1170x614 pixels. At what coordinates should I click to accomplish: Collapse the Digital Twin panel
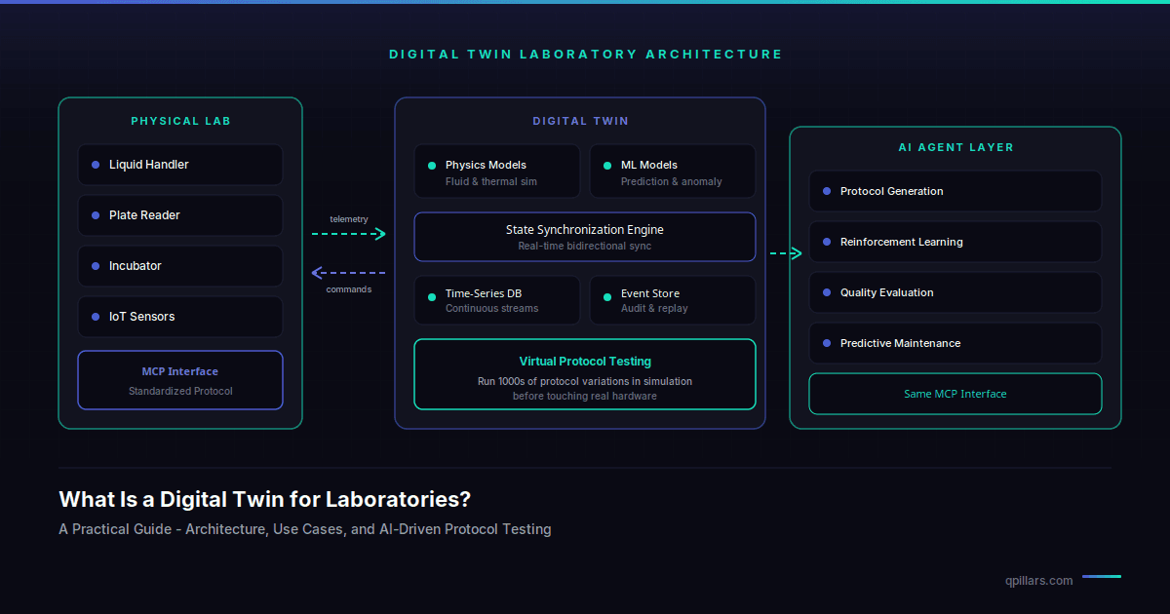tap(580, 121)
